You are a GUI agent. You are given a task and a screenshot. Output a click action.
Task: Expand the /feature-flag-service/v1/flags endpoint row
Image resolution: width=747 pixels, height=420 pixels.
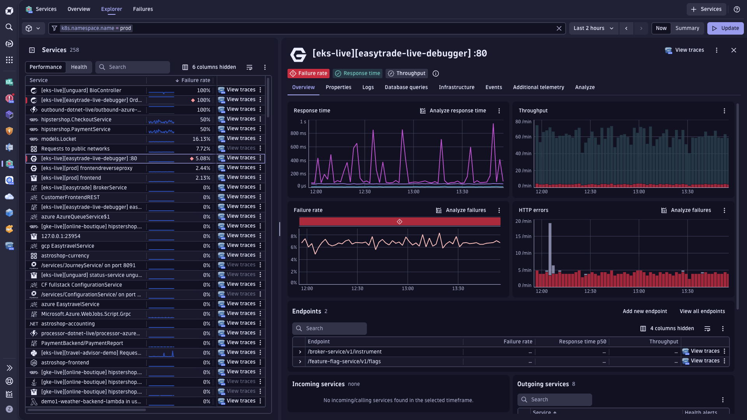pos(300,362)
